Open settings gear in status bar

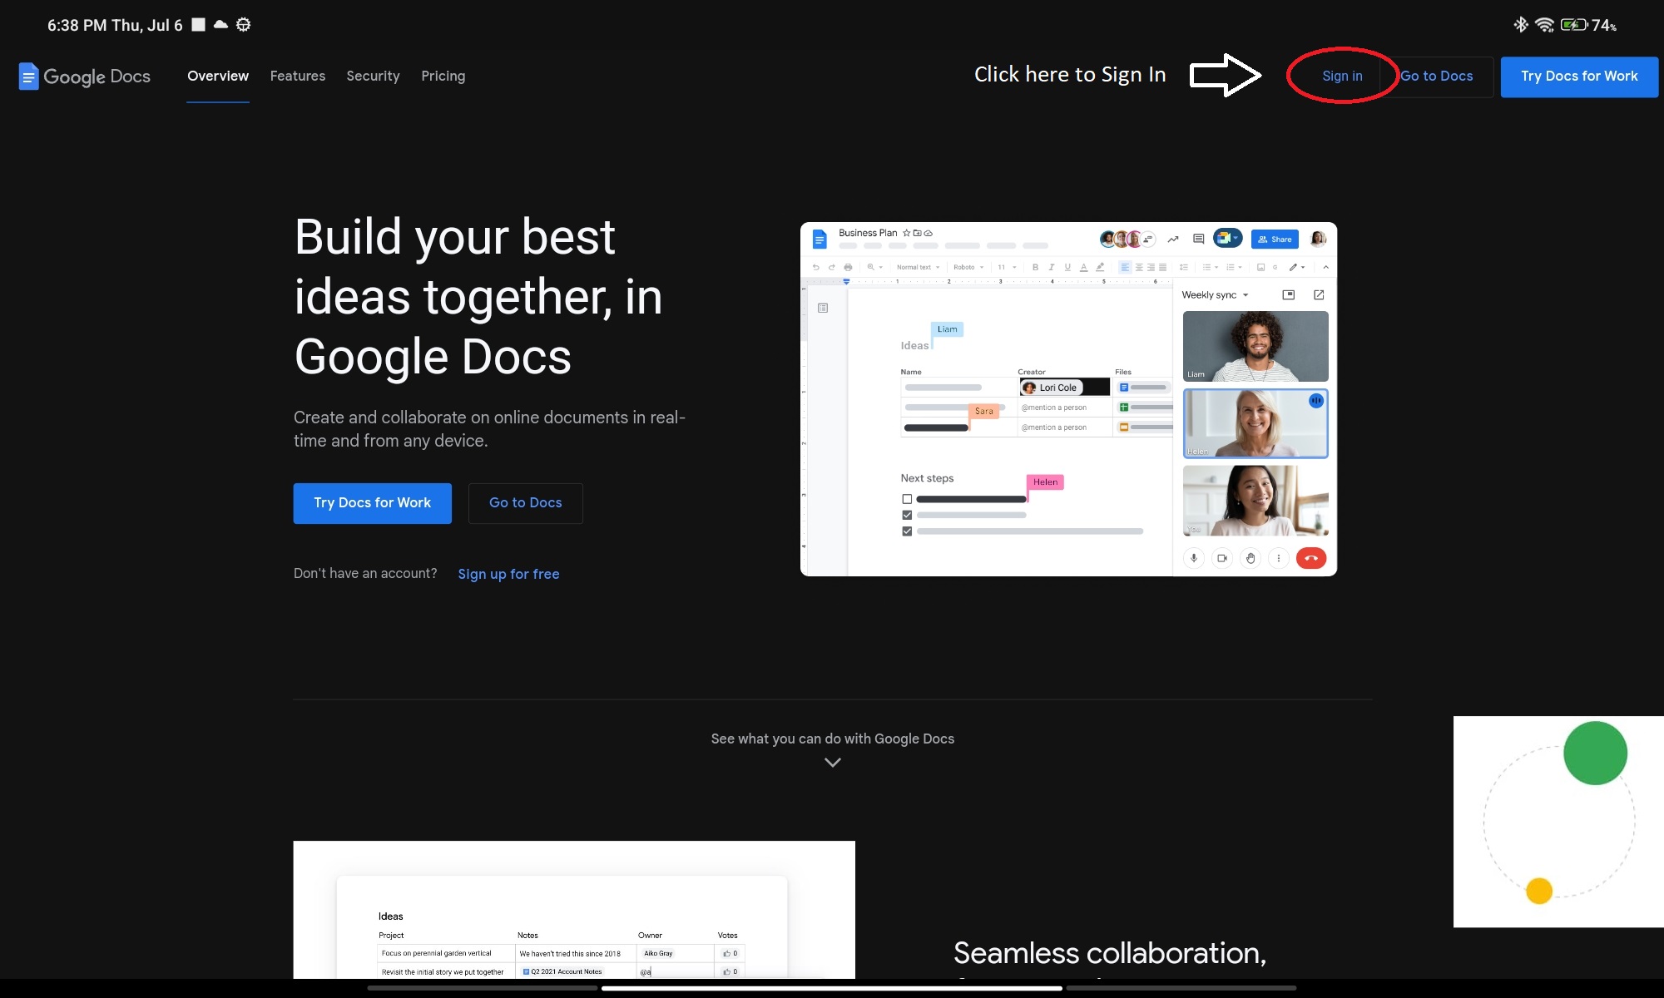click(x=243, y=25)
